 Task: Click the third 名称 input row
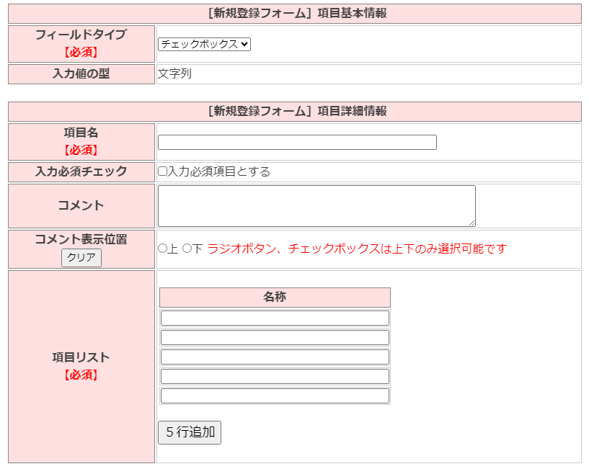coord(275,357)
